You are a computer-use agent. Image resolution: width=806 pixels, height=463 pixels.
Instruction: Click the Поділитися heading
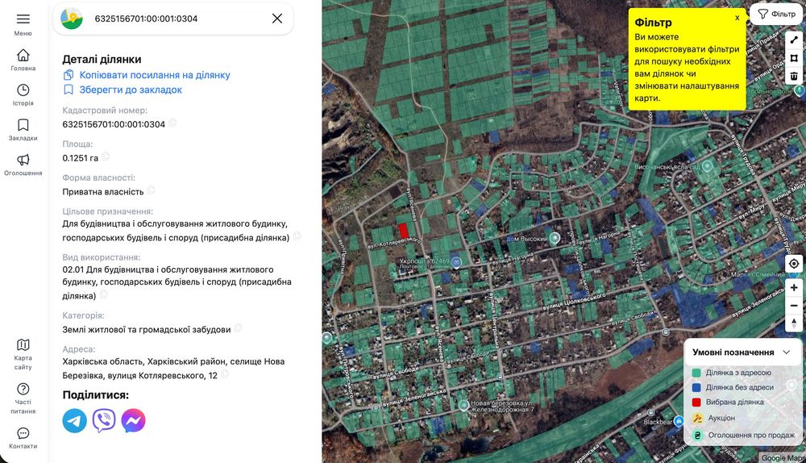(96, 395)
